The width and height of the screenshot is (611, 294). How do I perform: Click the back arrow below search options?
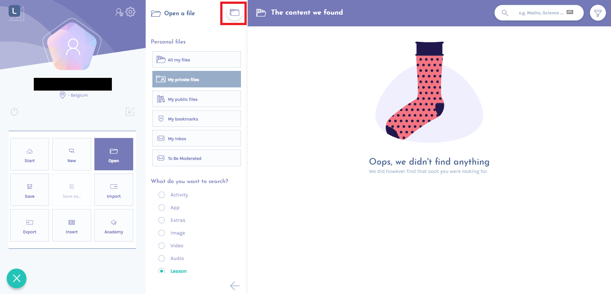pyautogui.click(x=235, y=286)
